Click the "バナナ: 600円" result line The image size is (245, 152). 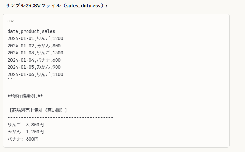tap(23, 139)
